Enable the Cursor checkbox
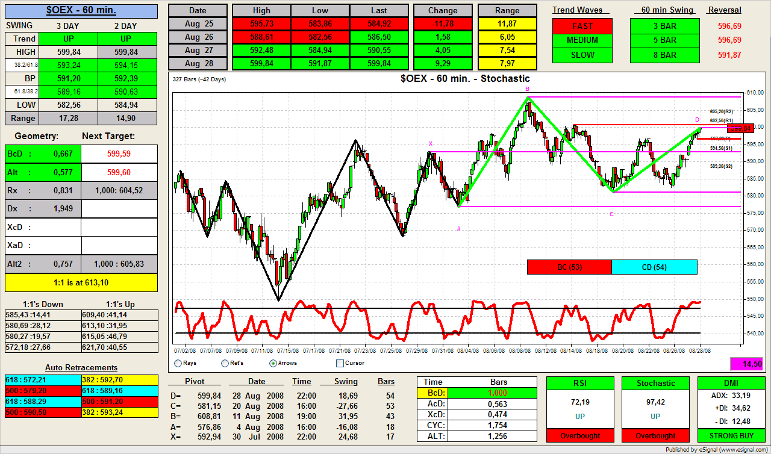 pos(340,363)
